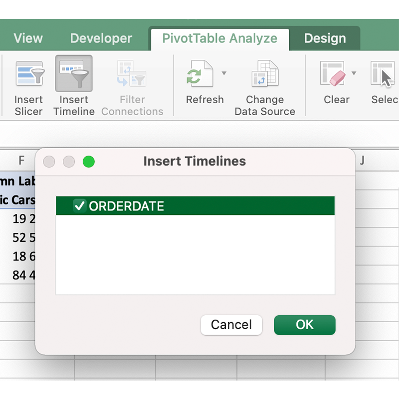
Task: Click the Insert Timeline funnel icon
Action: tap(74, 75)
